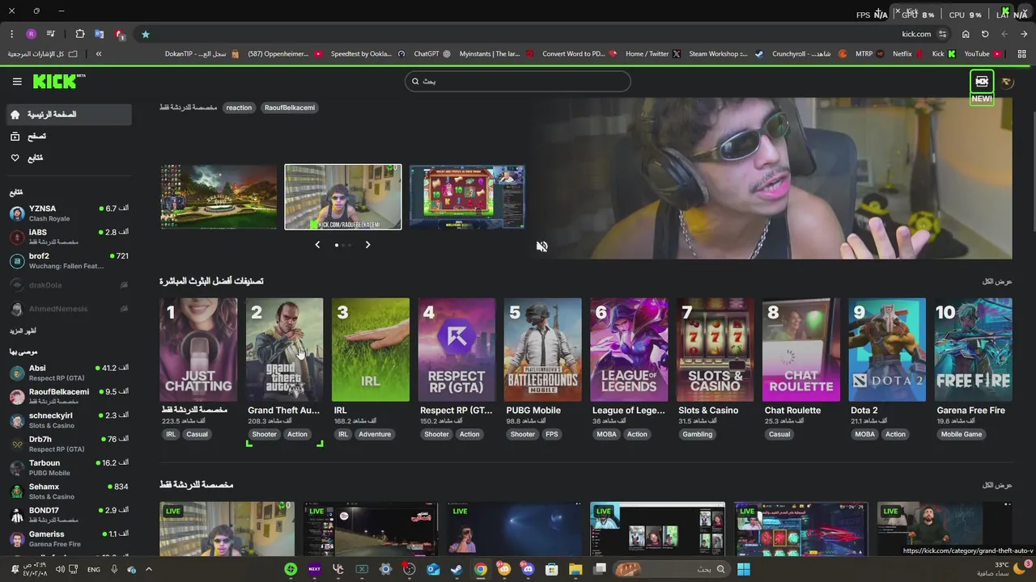Open the Kick hamburger sidebar menu

click(17, 82)
